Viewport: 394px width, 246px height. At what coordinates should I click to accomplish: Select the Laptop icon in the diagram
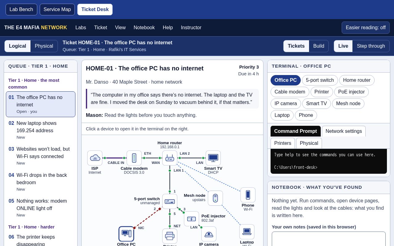(x=247, y=232)
